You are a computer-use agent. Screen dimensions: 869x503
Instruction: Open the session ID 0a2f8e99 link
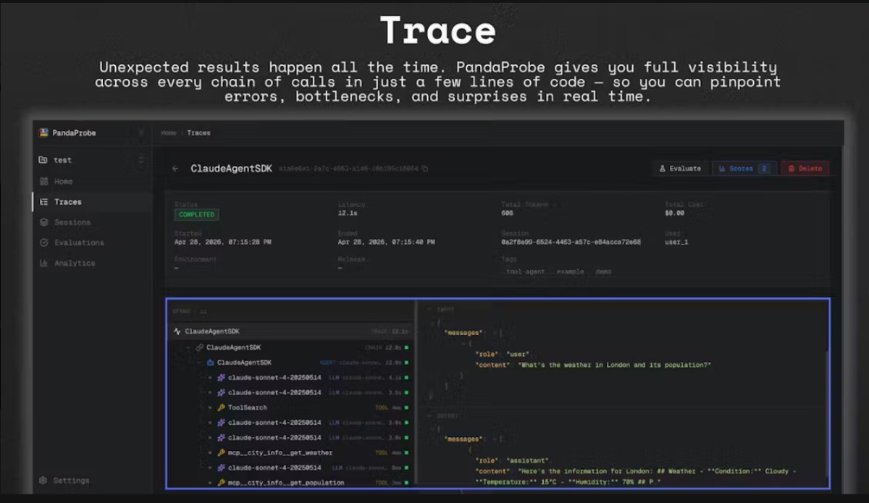(571, 242)
